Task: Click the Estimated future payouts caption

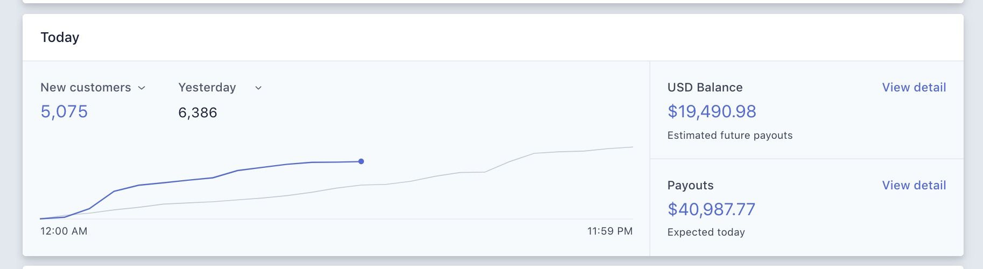Action: pyautogui.click(x=729, y=135)
